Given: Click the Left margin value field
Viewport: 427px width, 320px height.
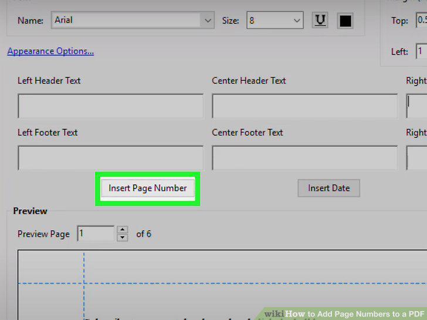Looking at the screenshot, I should click(421, 51).
